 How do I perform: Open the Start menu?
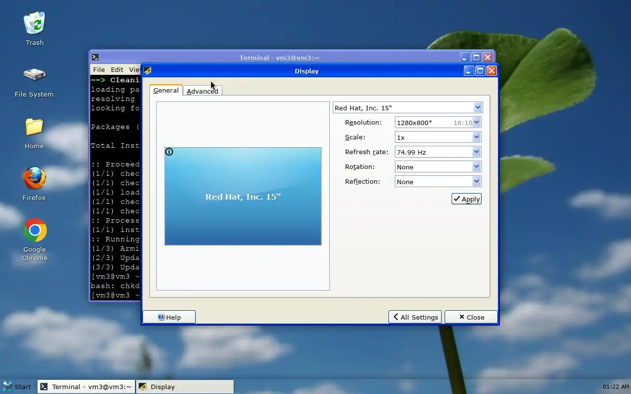[17, 387]
